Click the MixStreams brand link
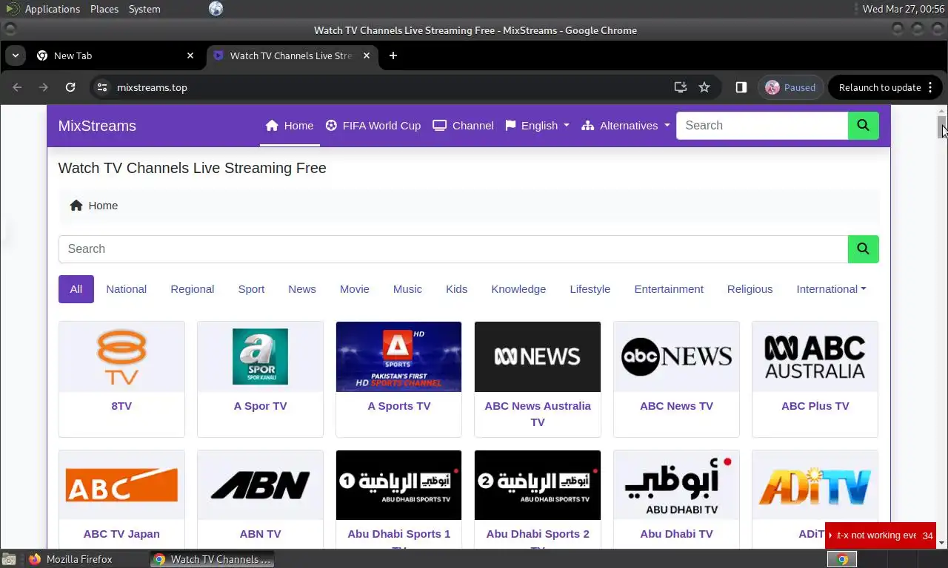Viewport: 948px width, 568px height. point(97,126)
